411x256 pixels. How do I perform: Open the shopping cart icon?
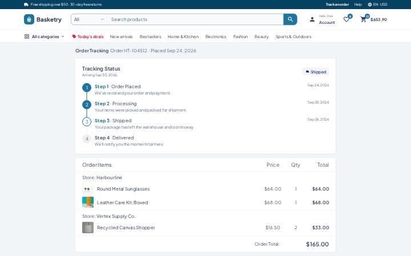tap(363, 19)
